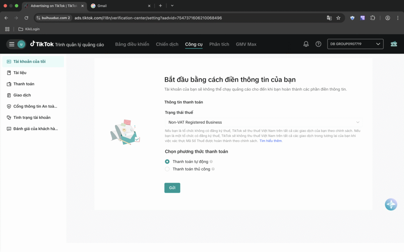Screen dimensions: 404x252
Task: Select the Tài liệu sidebar icon
Action: (8, 72)
